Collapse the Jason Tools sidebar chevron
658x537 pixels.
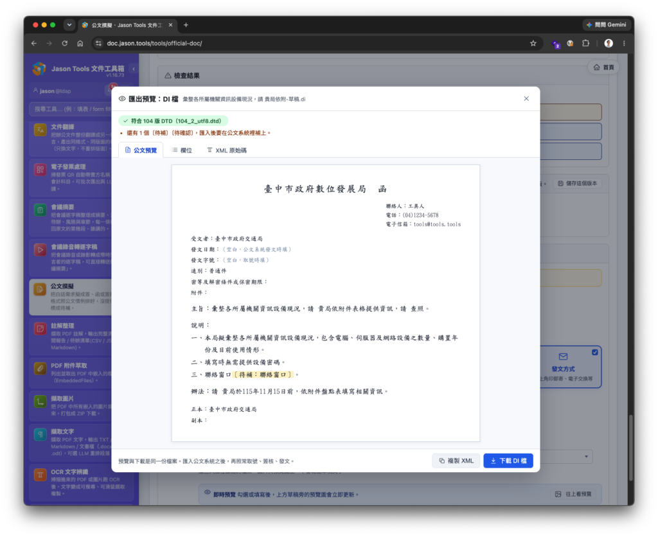tap(134, 69)
